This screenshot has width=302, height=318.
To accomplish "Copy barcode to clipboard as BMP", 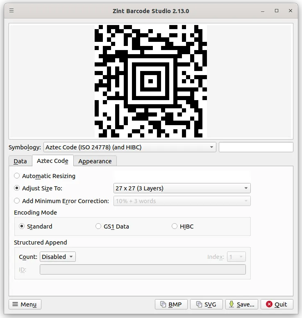I will pos(171,304).
